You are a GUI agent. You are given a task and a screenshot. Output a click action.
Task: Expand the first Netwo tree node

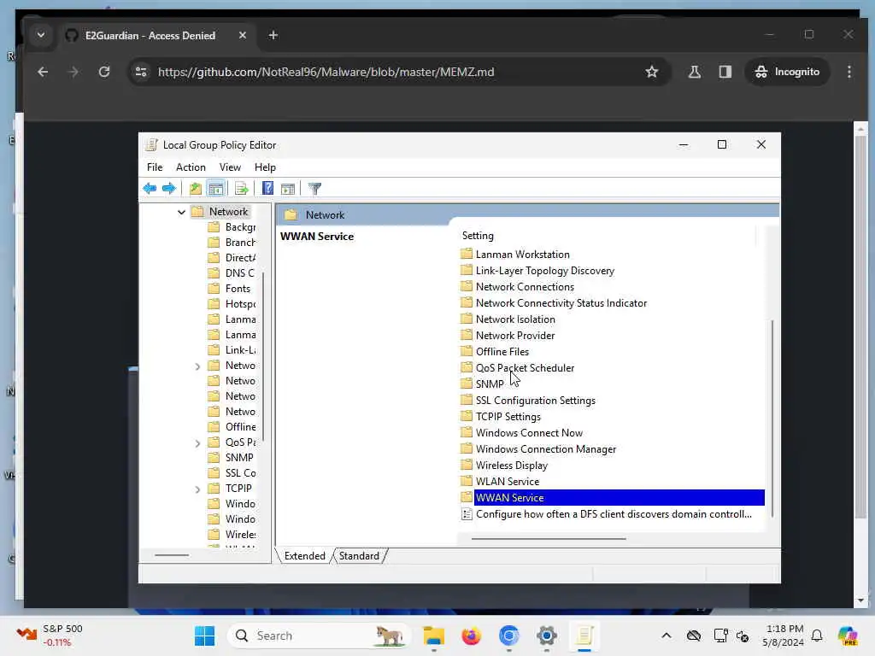[x=197, y=366]
